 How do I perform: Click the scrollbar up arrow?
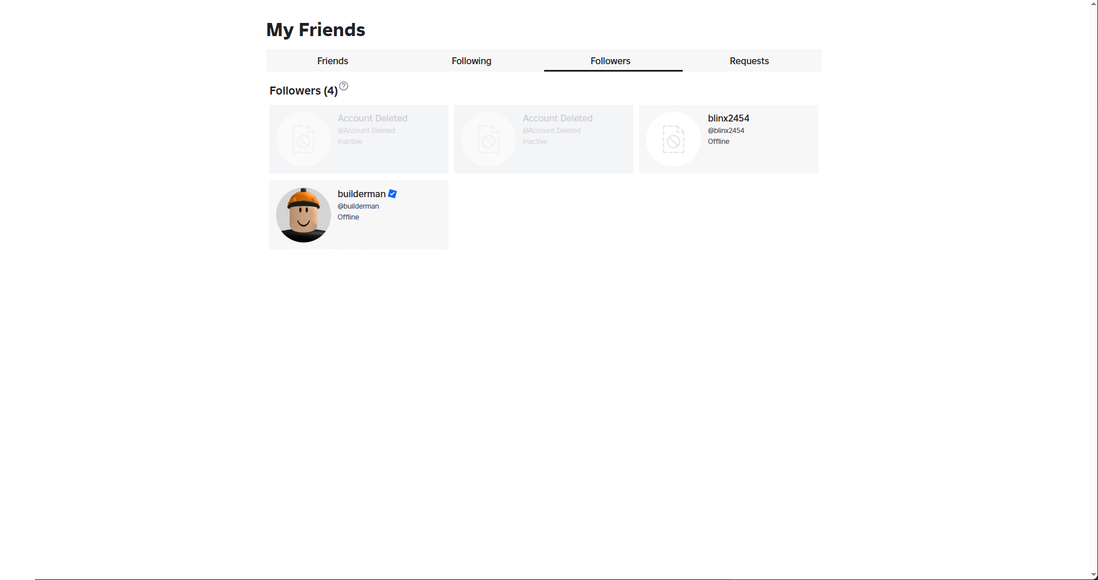[x=1094, y=3]
